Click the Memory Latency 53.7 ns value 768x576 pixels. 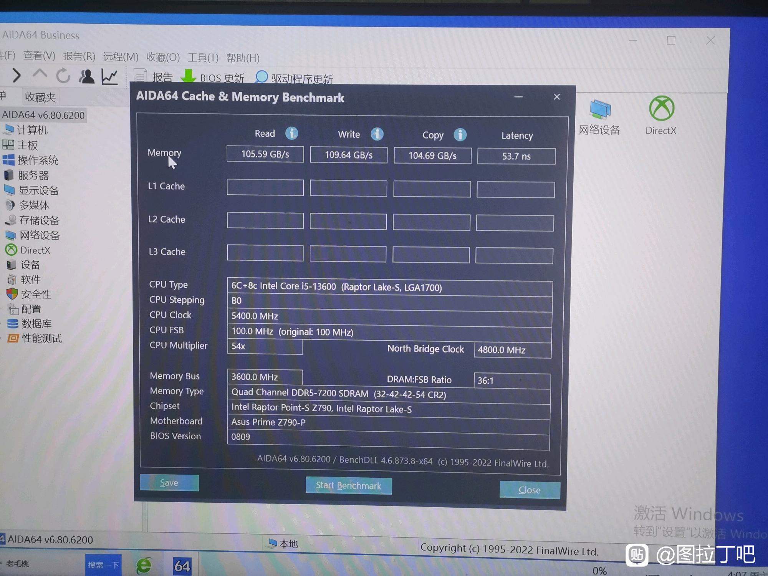pyautogui.click(x=516, y=156)
